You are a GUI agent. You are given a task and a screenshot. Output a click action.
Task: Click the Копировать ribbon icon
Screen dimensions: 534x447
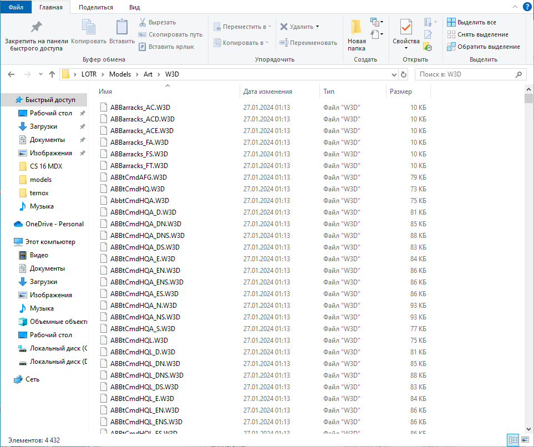(x=89, y=32)
